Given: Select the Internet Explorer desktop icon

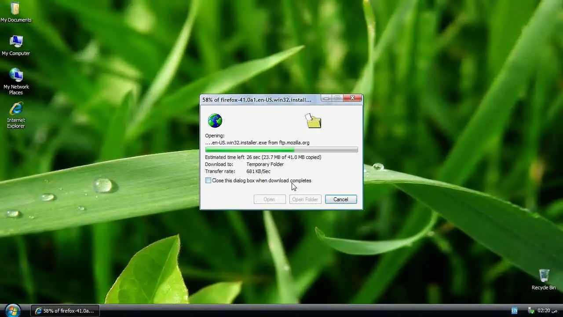Looking at the screenshot, I should pyautogui.click(x=16, y=115).
